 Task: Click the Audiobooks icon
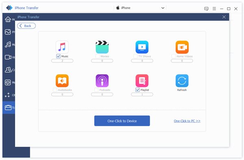click(62, 81)
